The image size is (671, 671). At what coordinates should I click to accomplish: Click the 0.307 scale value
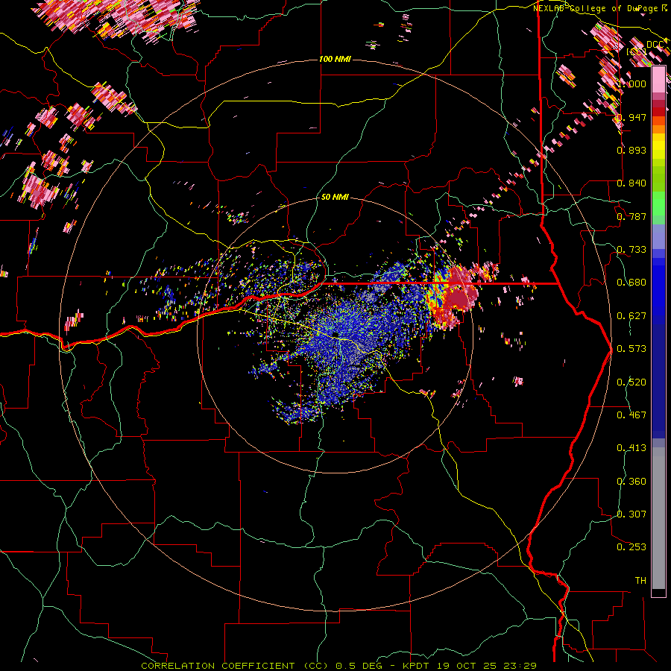[x=631, y=514]
